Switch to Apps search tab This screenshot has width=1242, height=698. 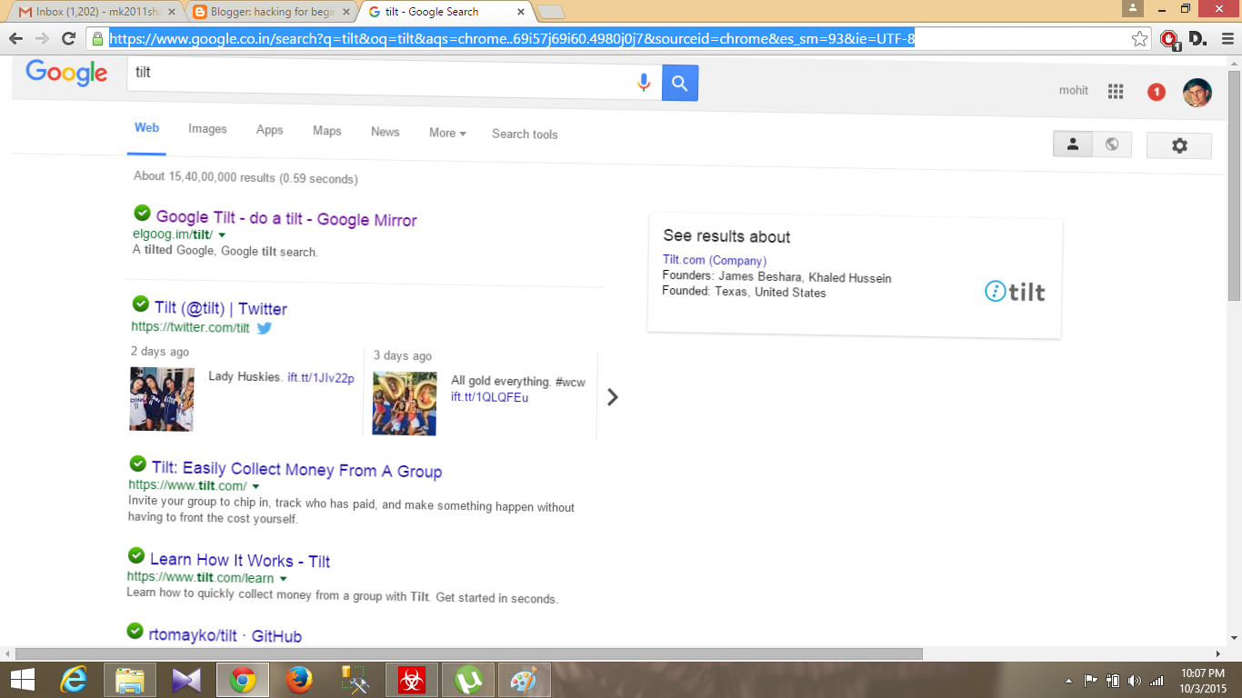[x=269, y=130]
